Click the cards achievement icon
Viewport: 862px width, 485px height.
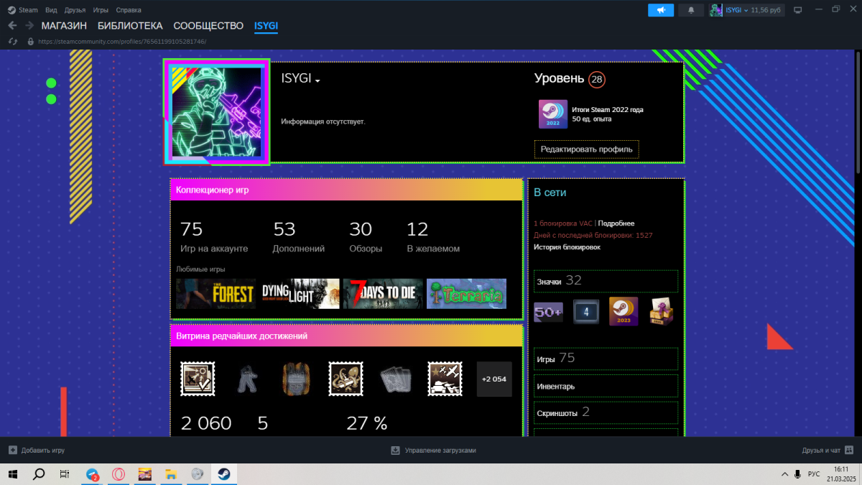point(395,379)
